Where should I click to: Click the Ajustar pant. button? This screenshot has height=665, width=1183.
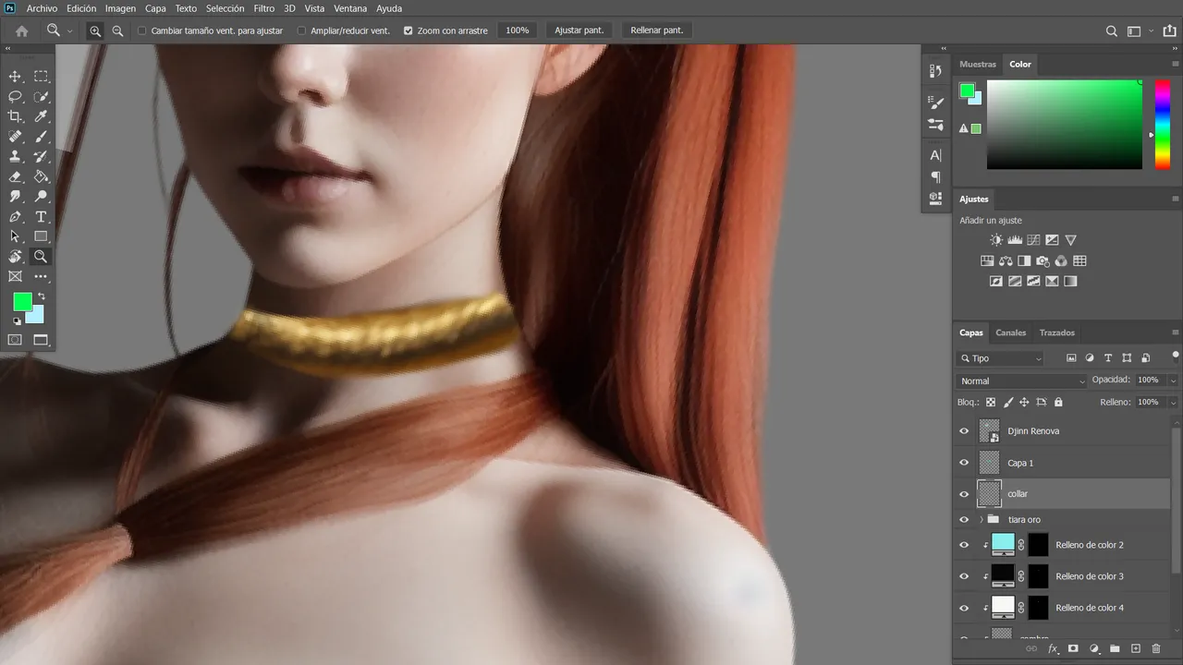579,30
